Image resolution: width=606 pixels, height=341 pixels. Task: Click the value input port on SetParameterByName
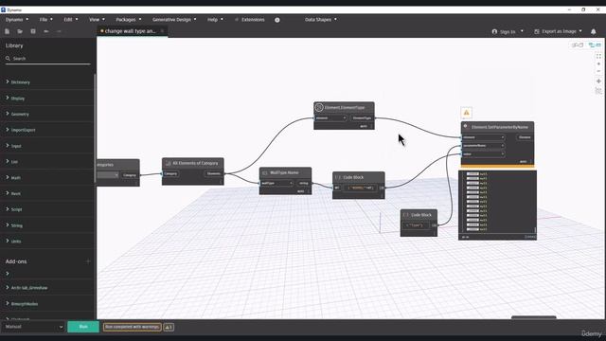click(483, 153)
